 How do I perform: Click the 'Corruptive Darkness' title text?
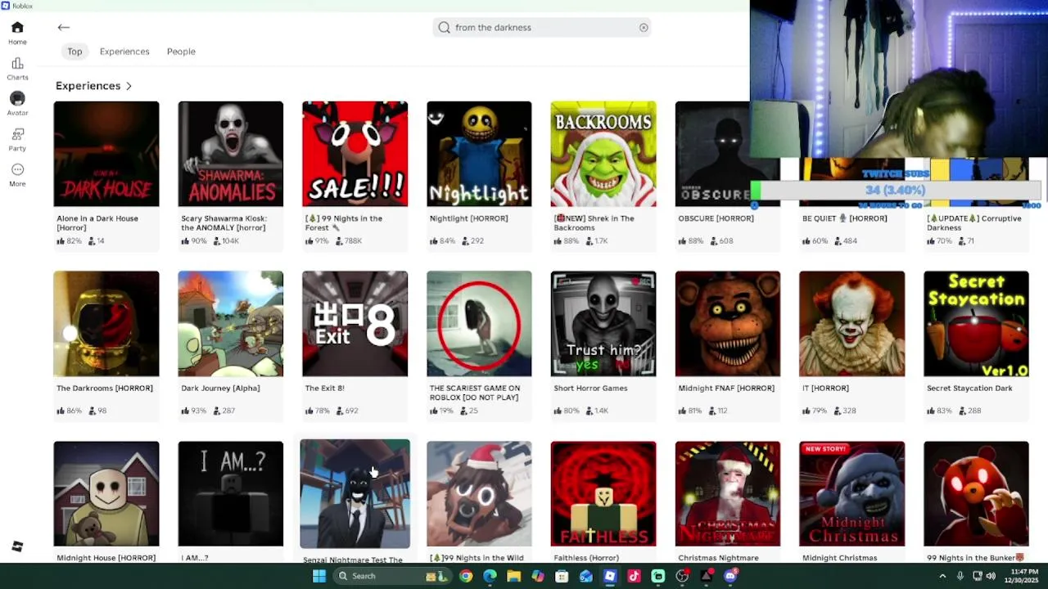pos(974,223)
